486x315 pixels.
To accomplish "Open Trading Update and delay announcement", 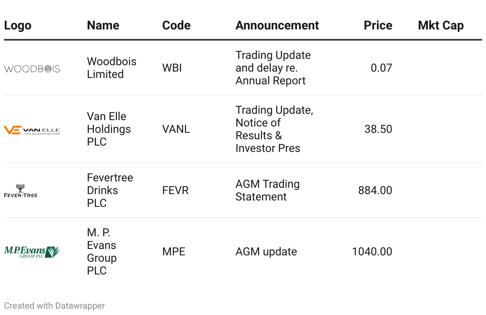I will pyautogui.click(x=273, y=68).
